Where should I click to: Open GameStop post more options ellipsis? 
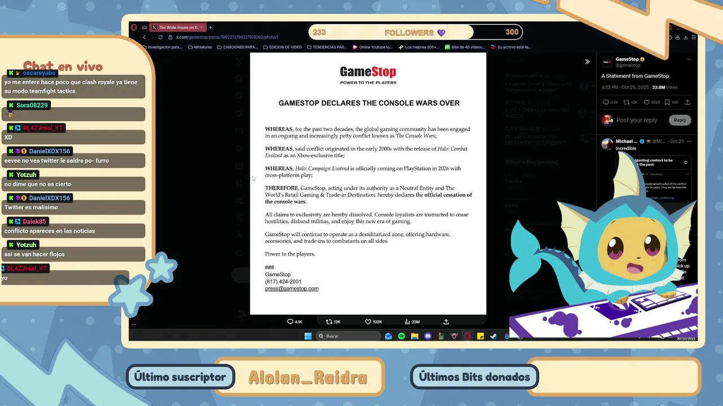(689, 59)
